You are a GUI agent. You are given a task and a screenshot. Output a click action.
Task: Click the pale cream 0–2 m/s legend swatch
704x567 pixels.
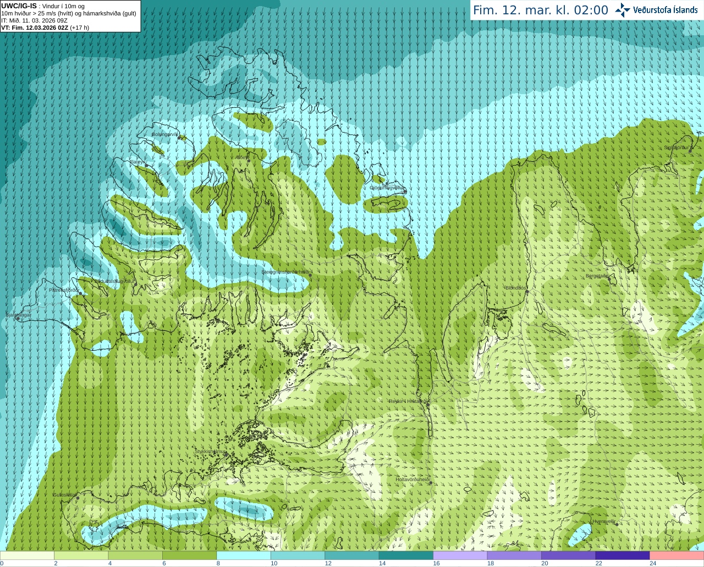point(27,555)
